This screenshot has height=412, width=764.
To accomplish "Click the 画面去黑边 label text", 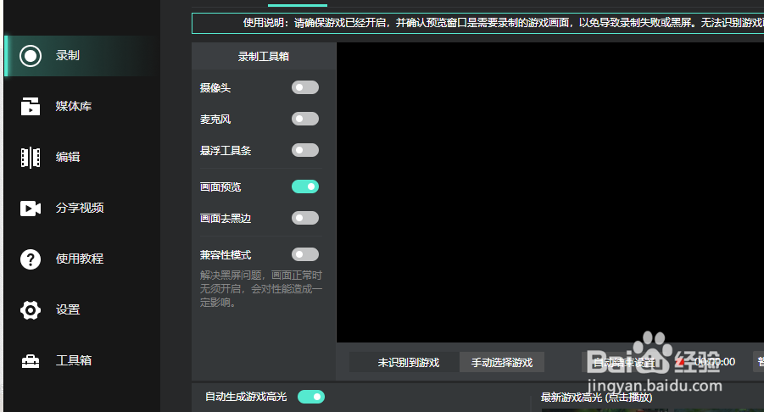I will click(225, 218).
